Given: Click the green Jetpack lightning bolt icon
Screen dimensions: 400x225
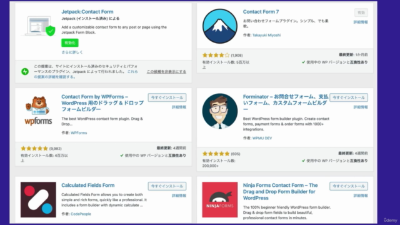Looking at the screenshot, I should pos(25,71).
